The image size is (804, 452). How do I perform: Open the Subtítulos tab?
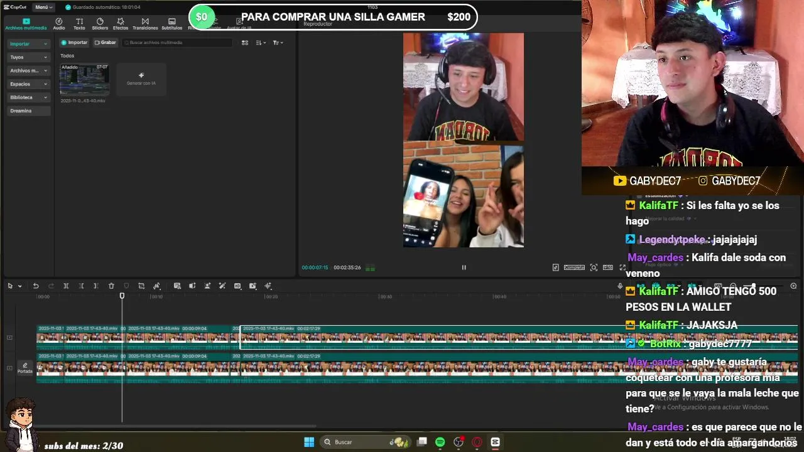point(171,24)
